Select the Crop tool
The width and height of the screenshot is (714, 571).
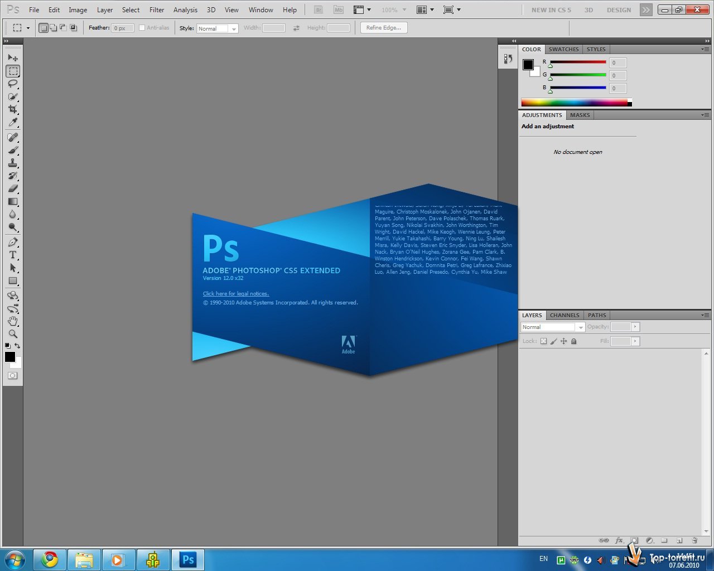click(13, 109)
